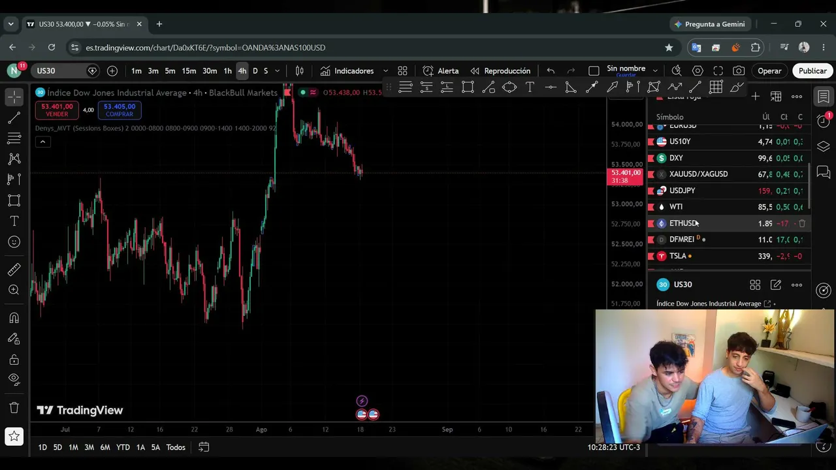
Task: Open the US30 details edit note icon
Action: [x=776, y=285]
